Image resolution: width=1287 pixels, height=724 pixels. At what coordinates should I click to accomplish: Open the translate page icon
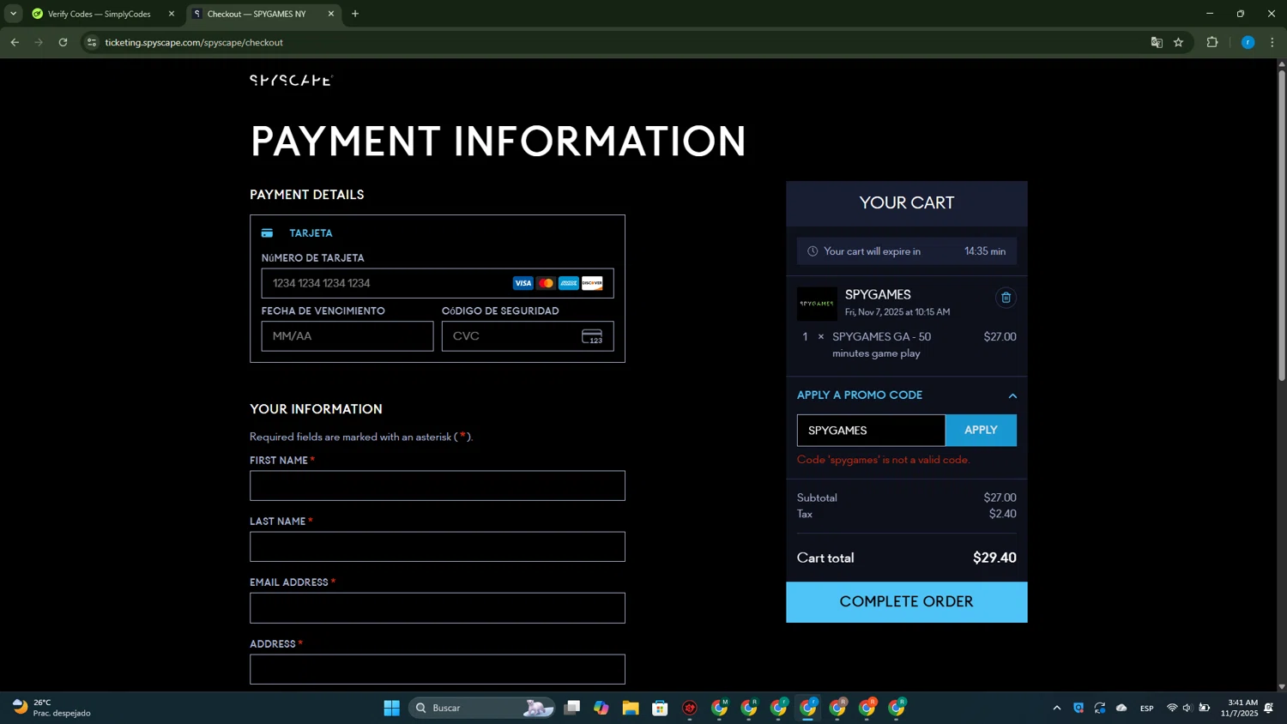point(1157,42)
